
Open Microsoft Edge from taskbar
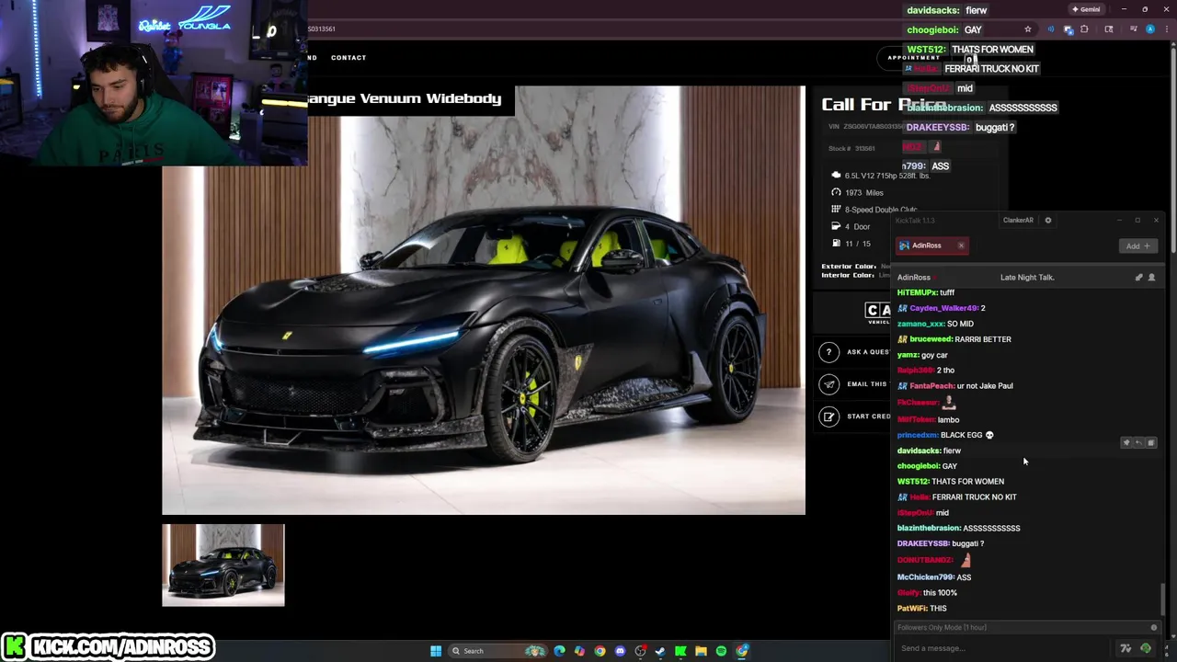(559, 651)
